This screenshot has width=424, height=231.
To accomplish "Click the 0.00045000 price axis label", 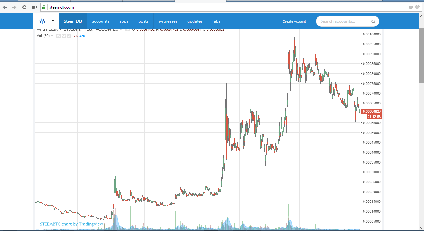I will (372, 142).
